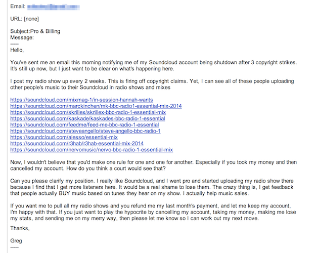Visit the steveangello bbc-radio-1 link
Image resolution: width=316 pixels, height=253 pixels.
tap(85, 131)
